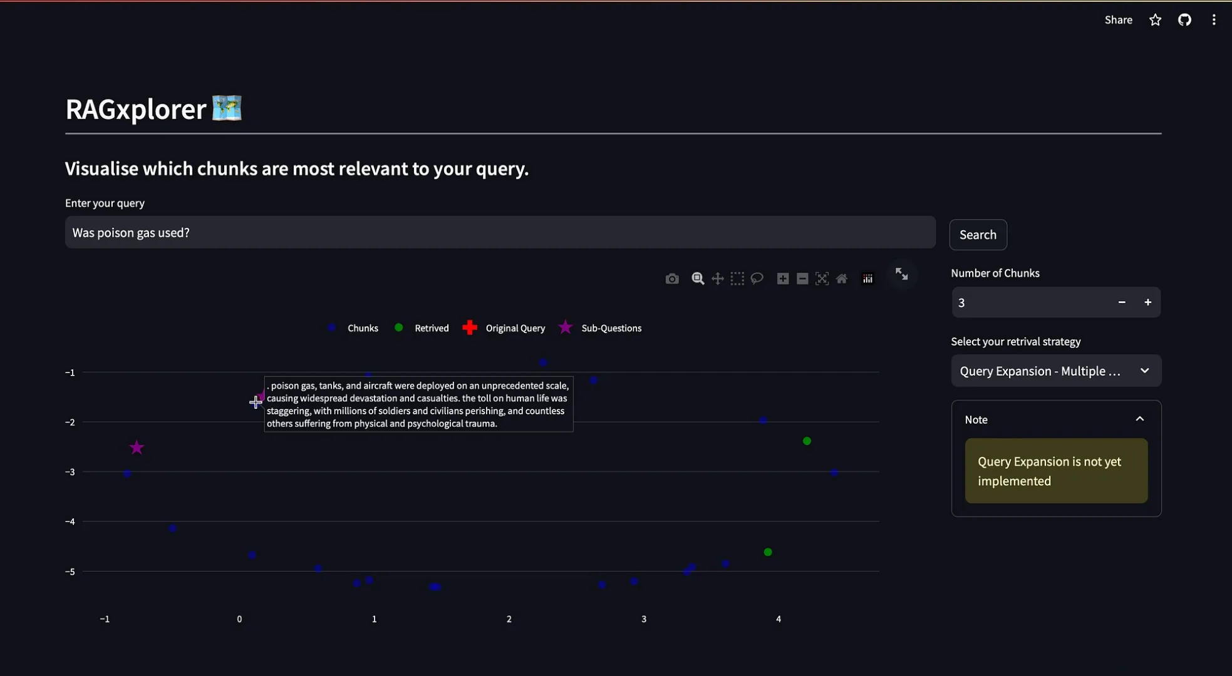Screen dimensions: 1232x676
Task: Select the Zoom tool in plot toolbar
Action: [698, 279]
